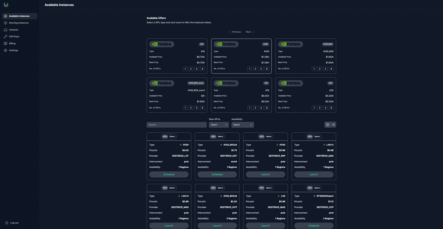The width and height of the screenshot is (443, 229).
Task: Open the Num GPUs dropdown
Action: (x=219, y=125)
